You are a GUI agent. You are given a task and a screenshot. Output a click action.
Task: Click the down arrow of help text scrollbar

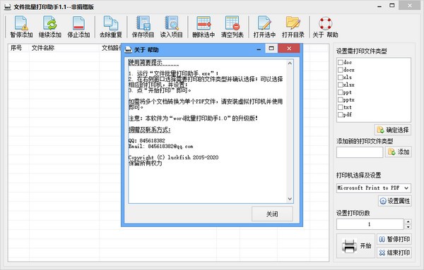[290, 199]
